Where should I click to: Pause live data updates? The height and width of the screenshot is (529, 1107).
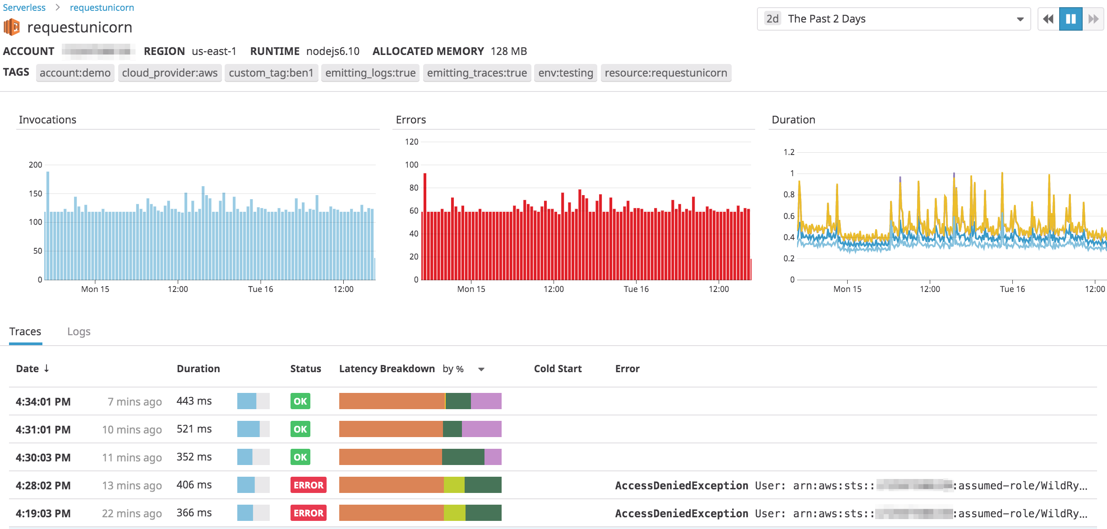point(1071,19)
